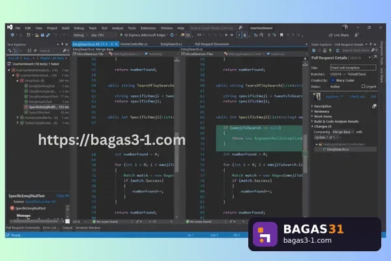
Task: Expand Build & Code Analysis Results section
Action: [312, 121]
